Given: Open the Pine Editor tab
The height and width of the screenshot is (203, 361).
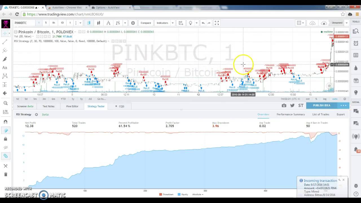Looking at the screenshot, I should click(x=72, y=106).
